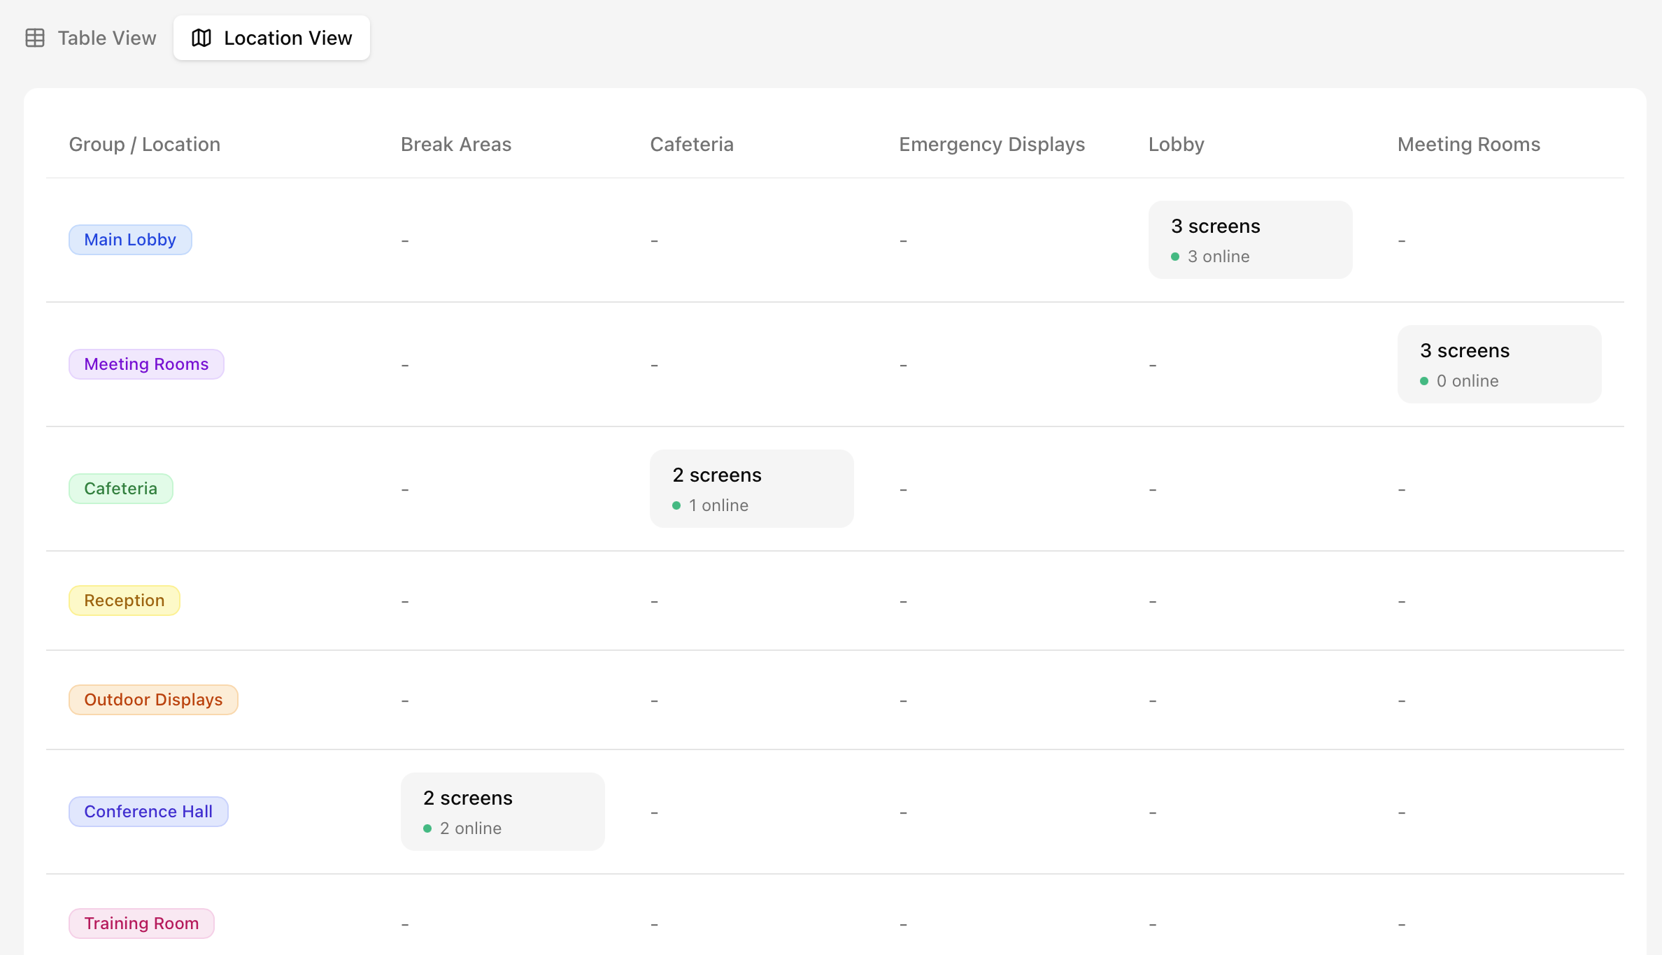This screenshot has height=955, width=1662.
Task: Select the Reception group tag
Action: pos(124,601)
